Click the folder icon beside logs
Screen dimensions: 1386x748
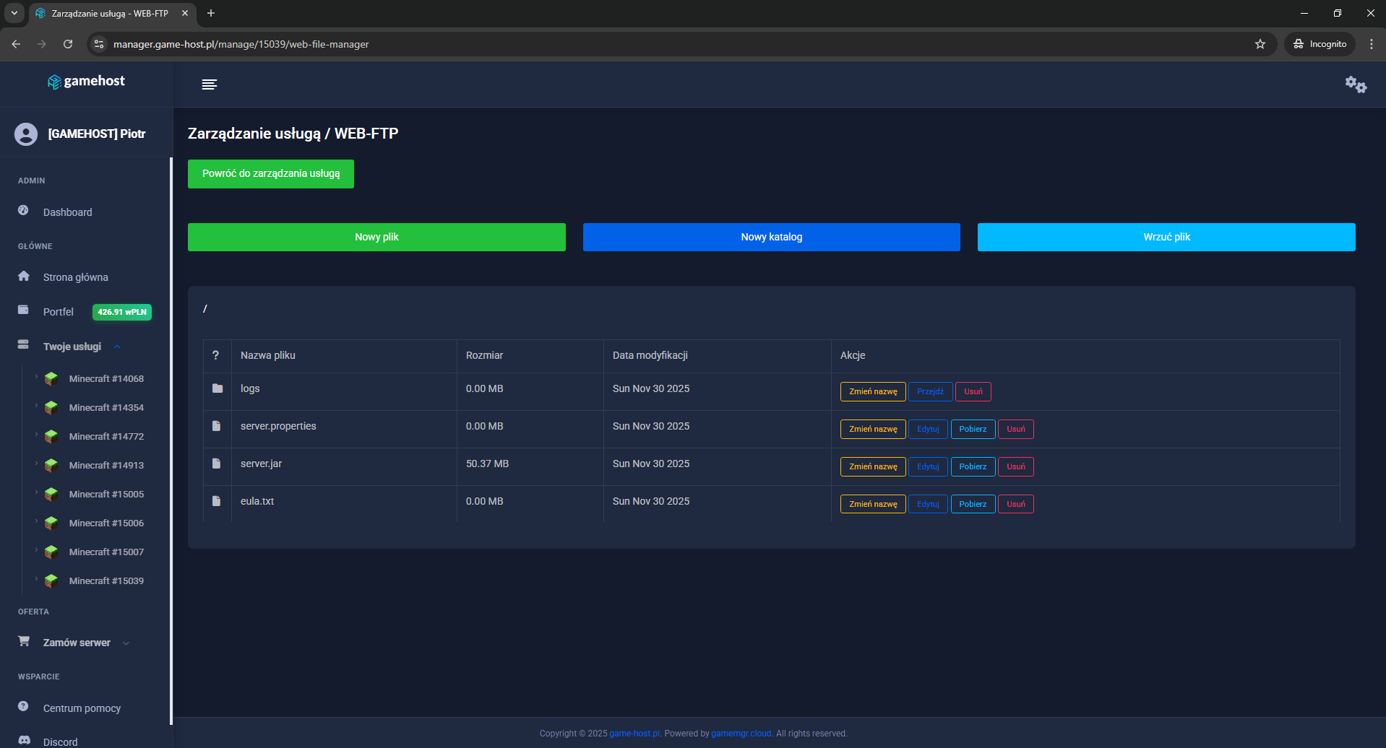point(217,388)
